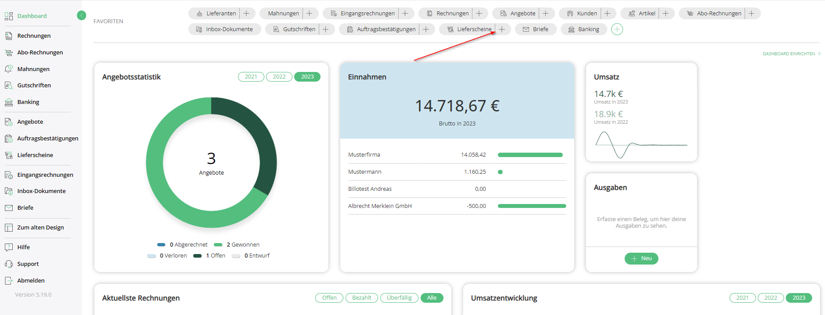Viewport: 825px width, 315px height.
Task: Click the plus icon next to Rechnungen favorite
Action: point(479,14)
